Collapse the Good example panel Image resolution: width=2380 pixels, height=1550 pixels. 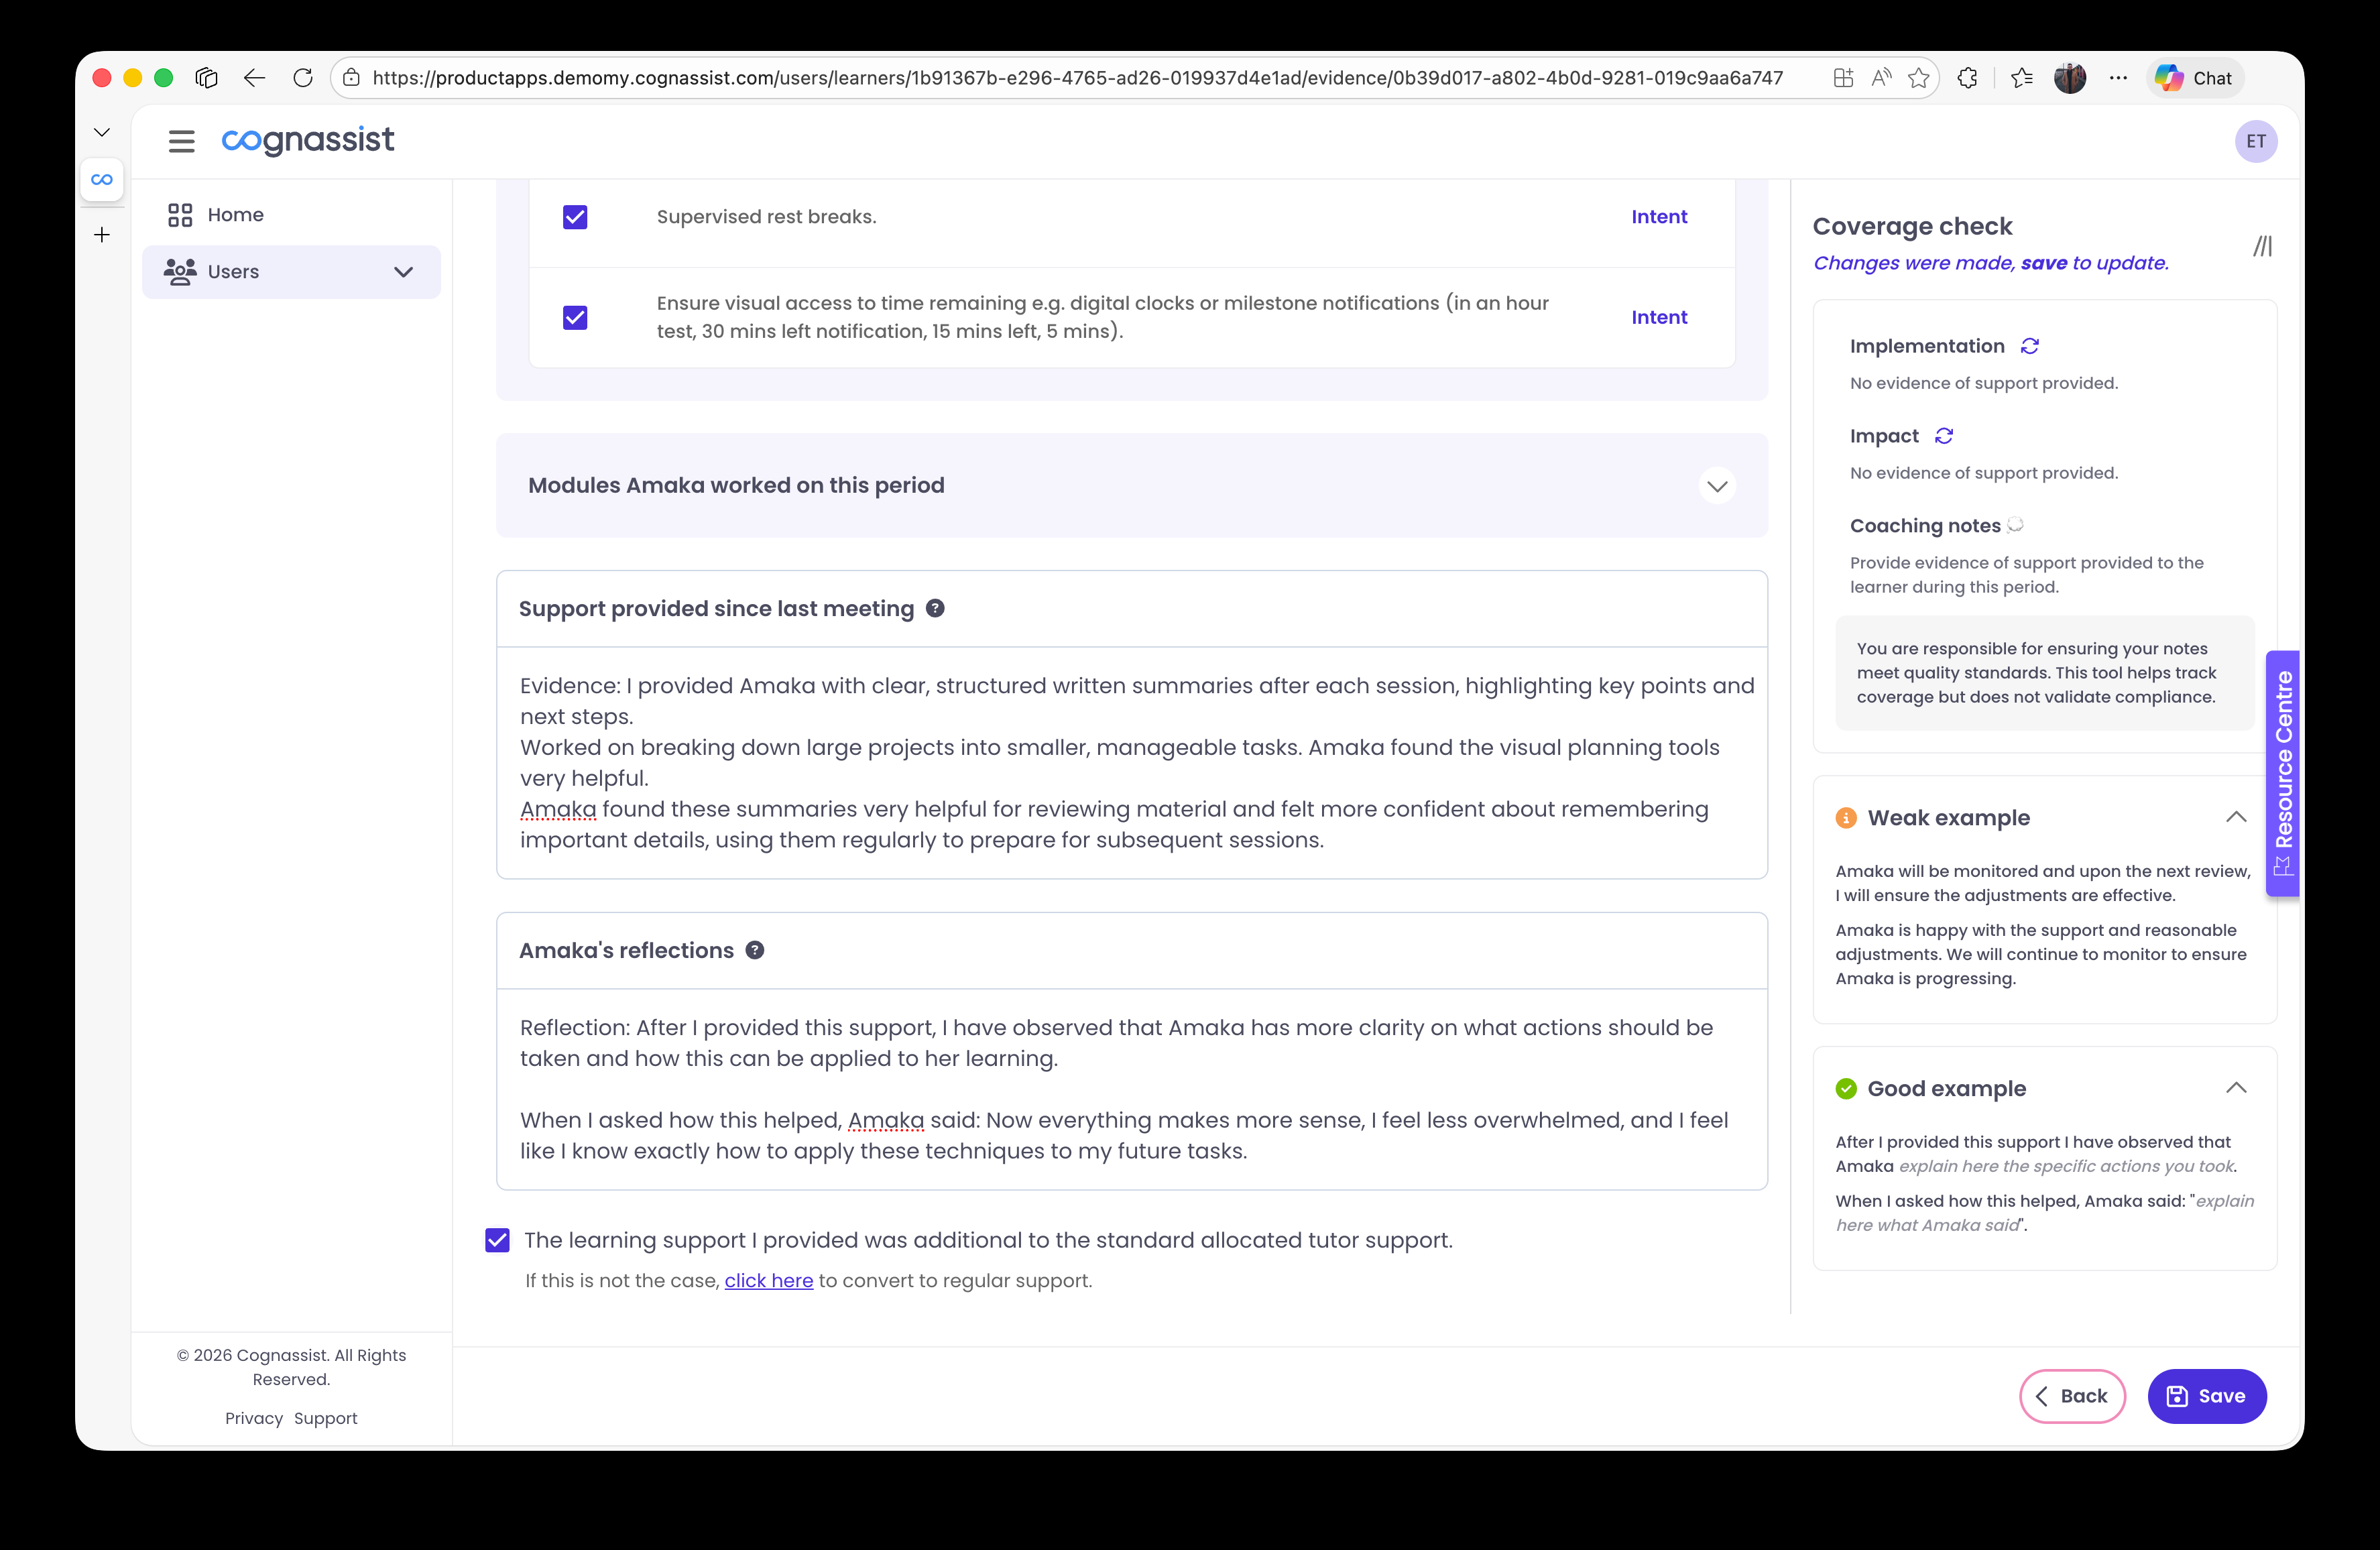pos(2236,1088)
